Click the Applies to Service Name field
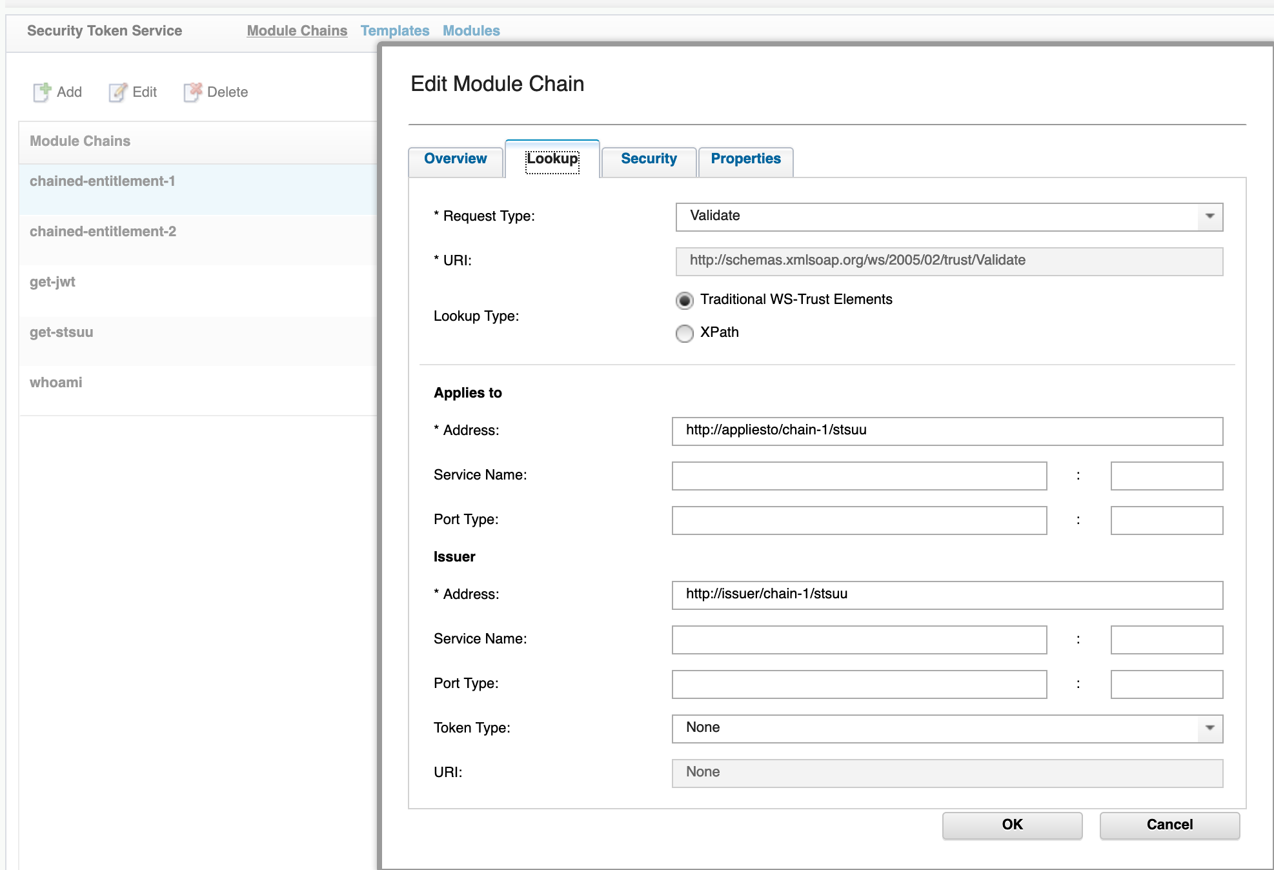Image resolution: width=1274 pixels, height=870 pixels. pos(858,476)
